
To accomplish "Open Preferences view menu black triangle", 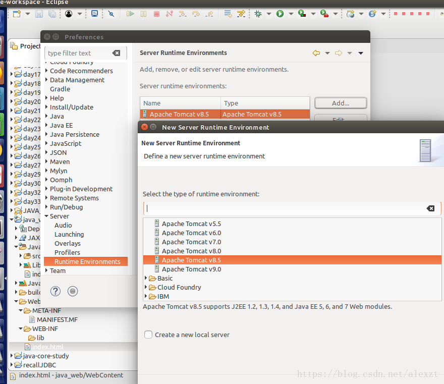I will pyautogui.click(x=361, y=53).
